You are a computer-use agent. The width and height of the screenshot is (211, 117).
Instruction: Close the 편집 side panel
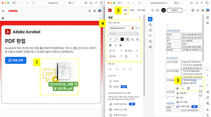(140, 17)
